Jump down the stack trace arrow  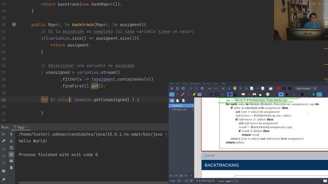pyautogui.click(x=11, y=141)
